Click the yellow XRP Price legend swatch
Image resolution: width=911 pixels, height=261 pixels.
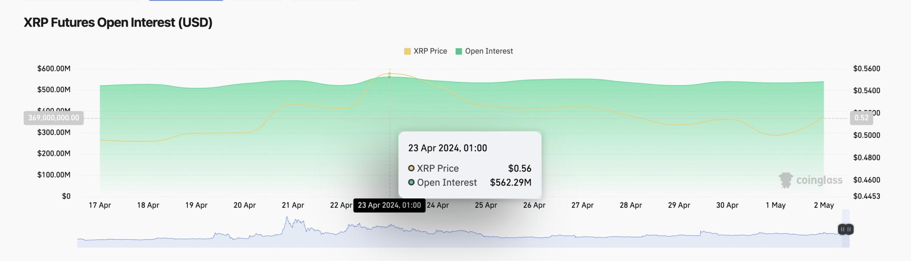407,51
